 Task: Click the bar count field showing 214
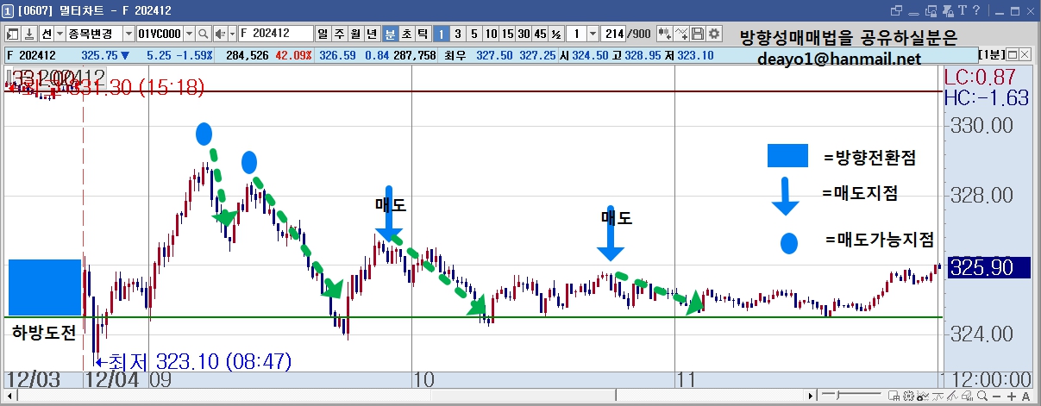(614, 34)
